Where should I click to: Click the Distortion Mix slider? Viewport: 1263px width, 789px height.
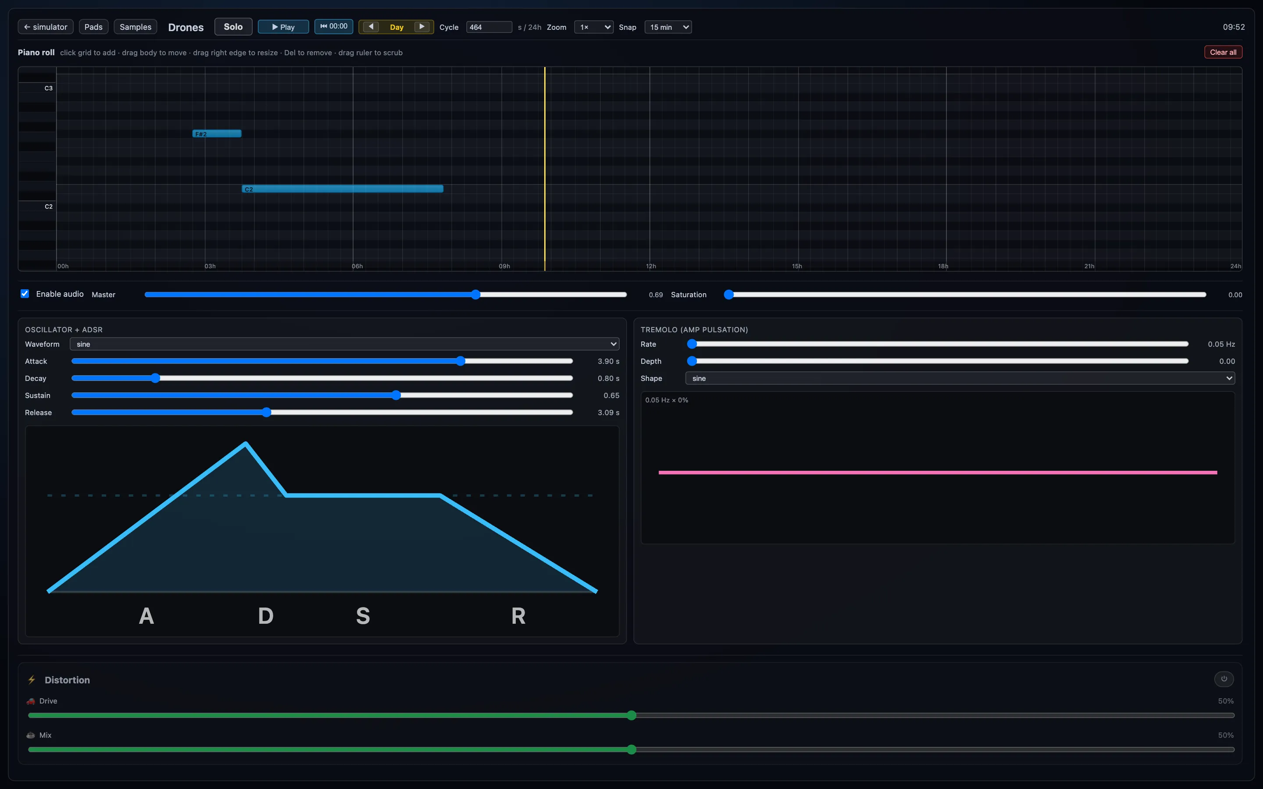pyautogui.click(x=631, y=750)
